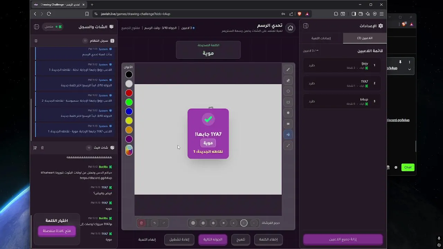The height and width of the screenshot is (249, 443).
Task: Click إزالة جميع اللاعبين remove all players
Action: click(343, 239)
